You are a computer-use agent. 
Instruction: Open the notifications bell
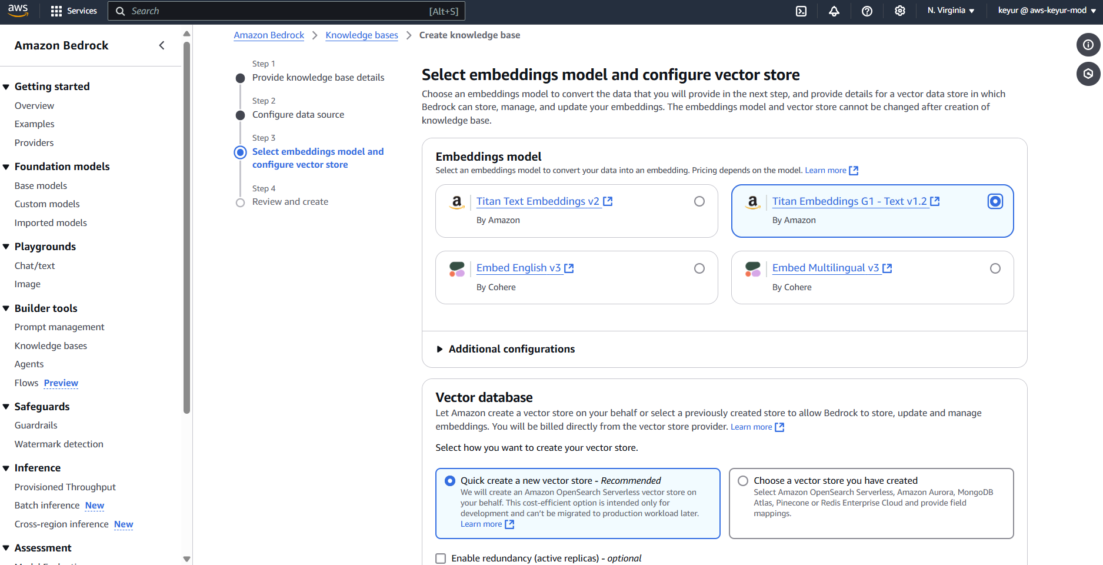834,11
